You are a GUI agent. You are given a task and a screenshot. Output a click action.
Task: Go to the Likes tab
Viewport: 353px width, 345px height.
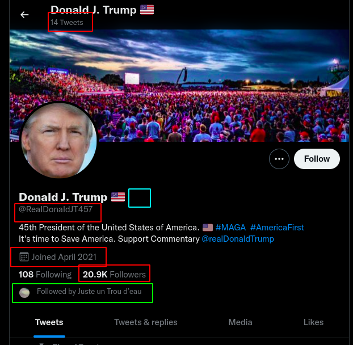tap(313, 322)
